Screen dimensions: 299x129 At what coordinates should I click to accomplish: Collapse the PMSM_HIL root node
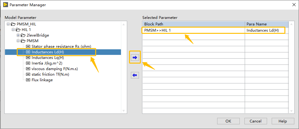[x=8, y=24]
